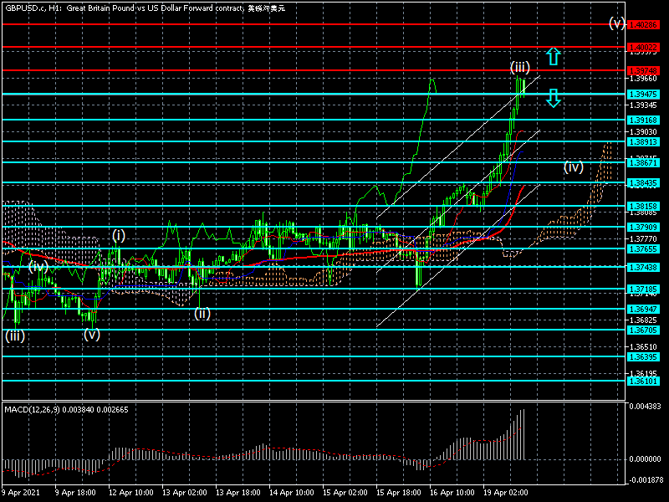Click the cyan down arrow below 1.39475

(x=554, y=98)
